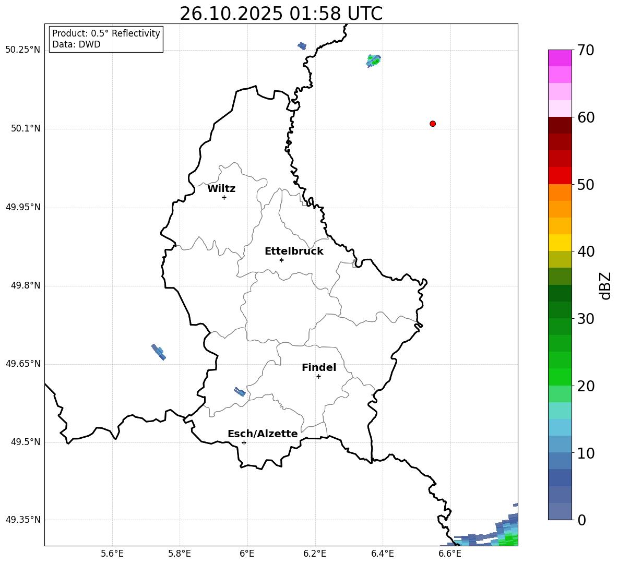Click the Data: DWD label
This screenshot has height=564, width=618.
[76, 44]
